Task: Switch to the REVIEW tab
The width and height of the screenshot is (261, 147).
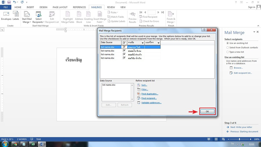Action: (x=111, y=7)
